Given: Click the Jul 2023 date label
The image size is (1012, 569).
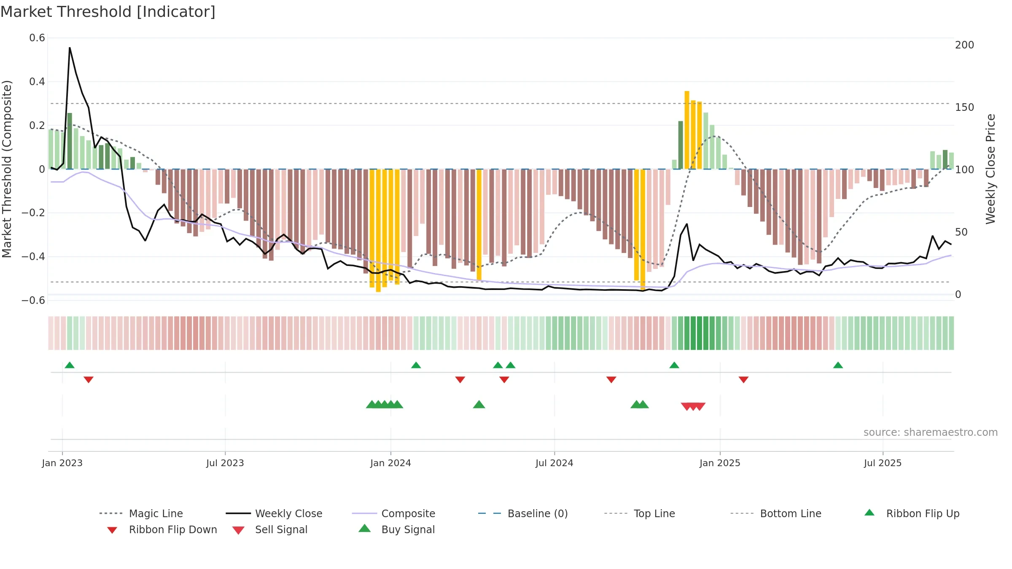Looking at the screenshot, I should coord(225,463).
